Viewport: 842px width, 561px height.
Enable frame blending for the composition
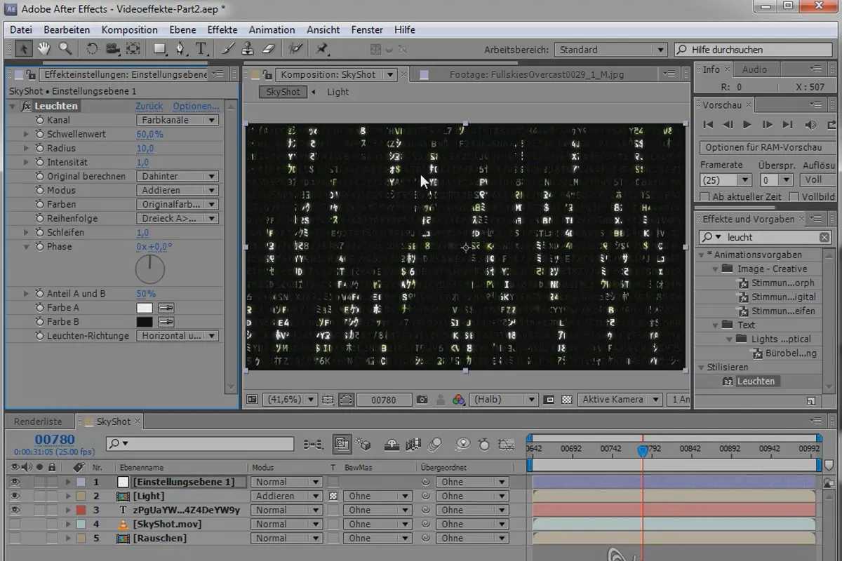point(413,444)
